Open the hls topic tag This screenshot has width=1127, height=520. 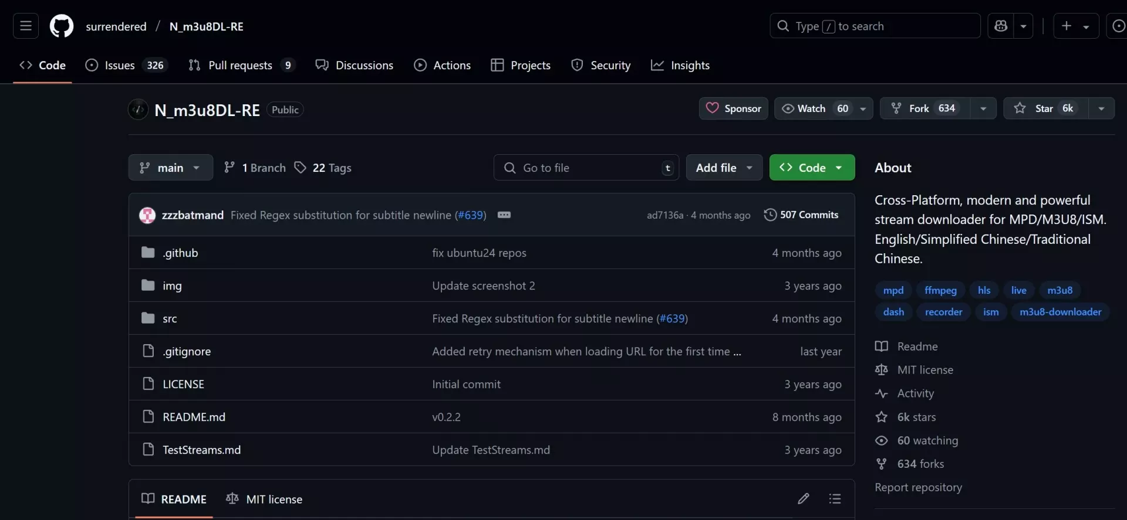[x=984, y=290]
